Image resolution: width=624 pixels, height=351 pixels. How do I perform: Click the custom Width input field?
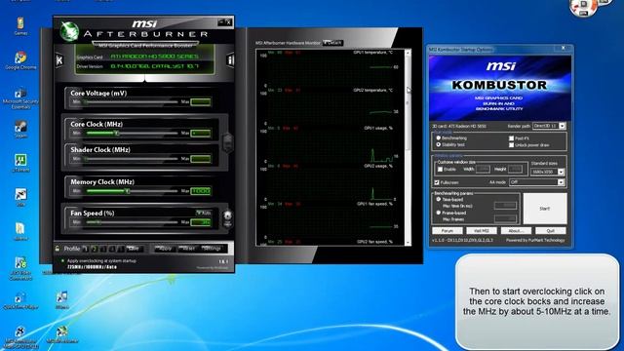coord(483,169)
